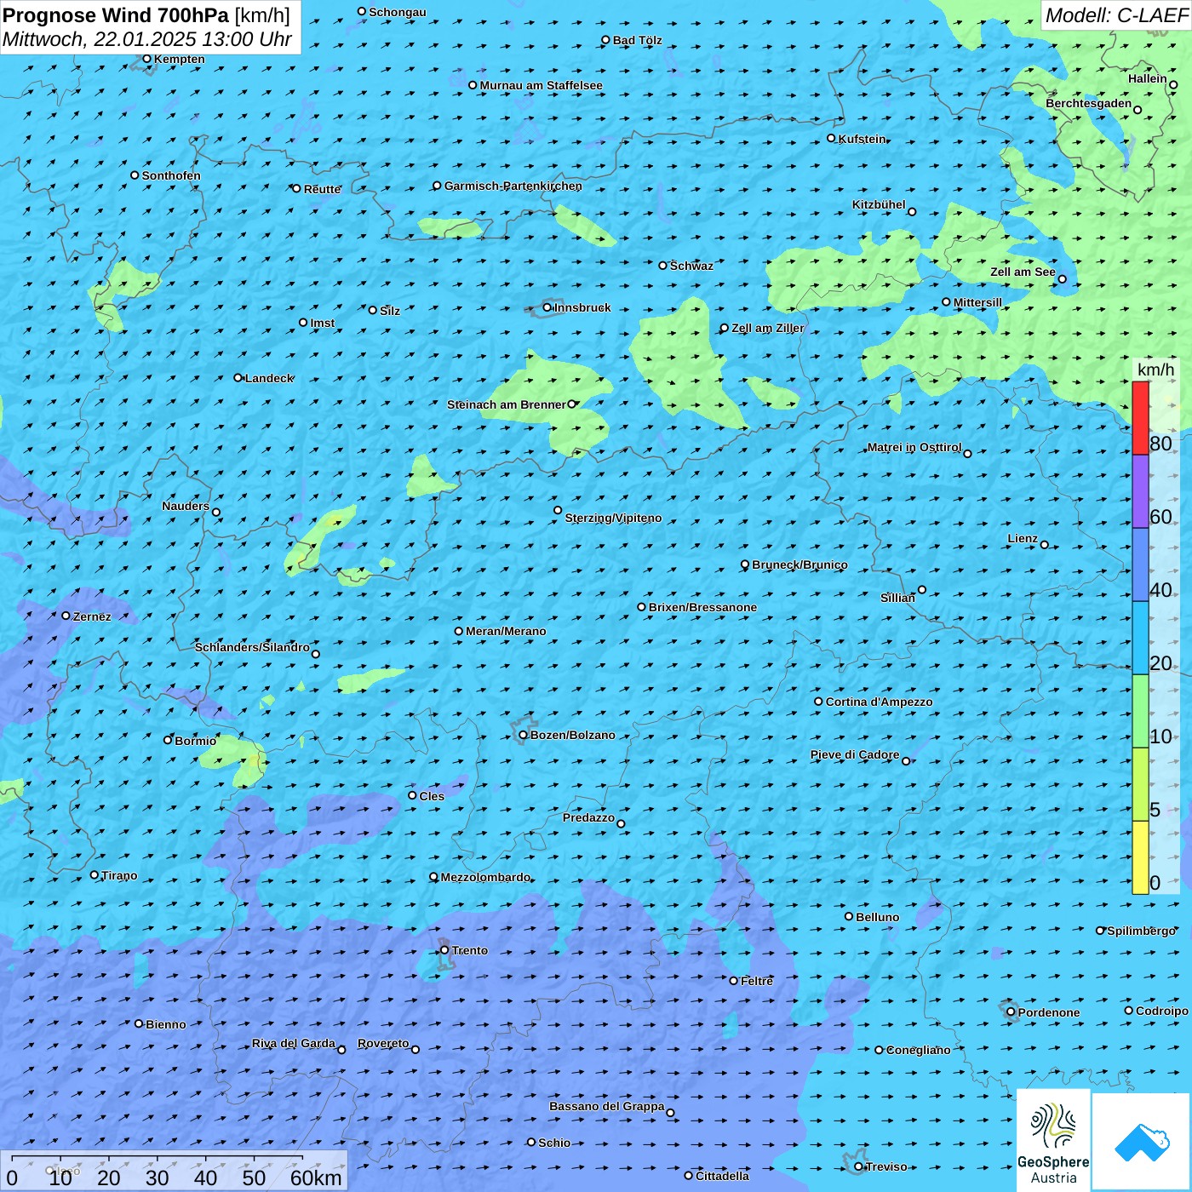
Task: Click the Garmisch-Partenkirchen label
Action: [x=513, y=186]
